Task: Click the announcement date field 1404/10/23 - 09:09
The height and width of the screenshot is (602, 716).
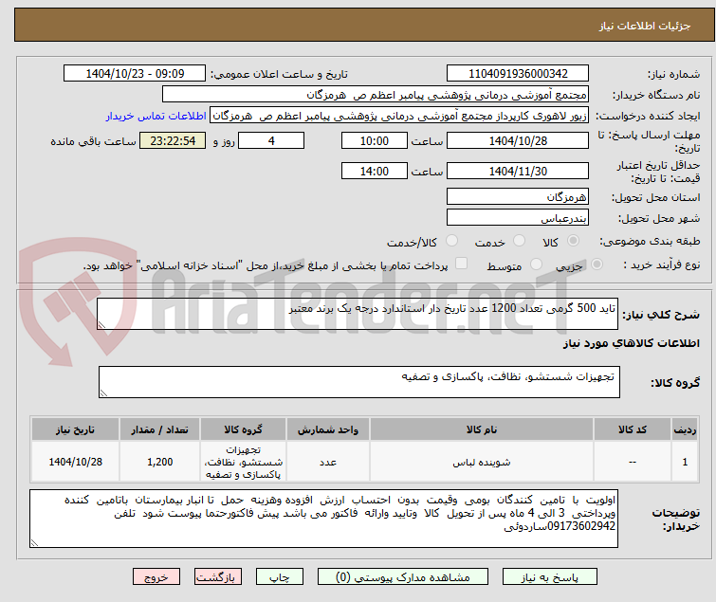Action: click(135, 74)
